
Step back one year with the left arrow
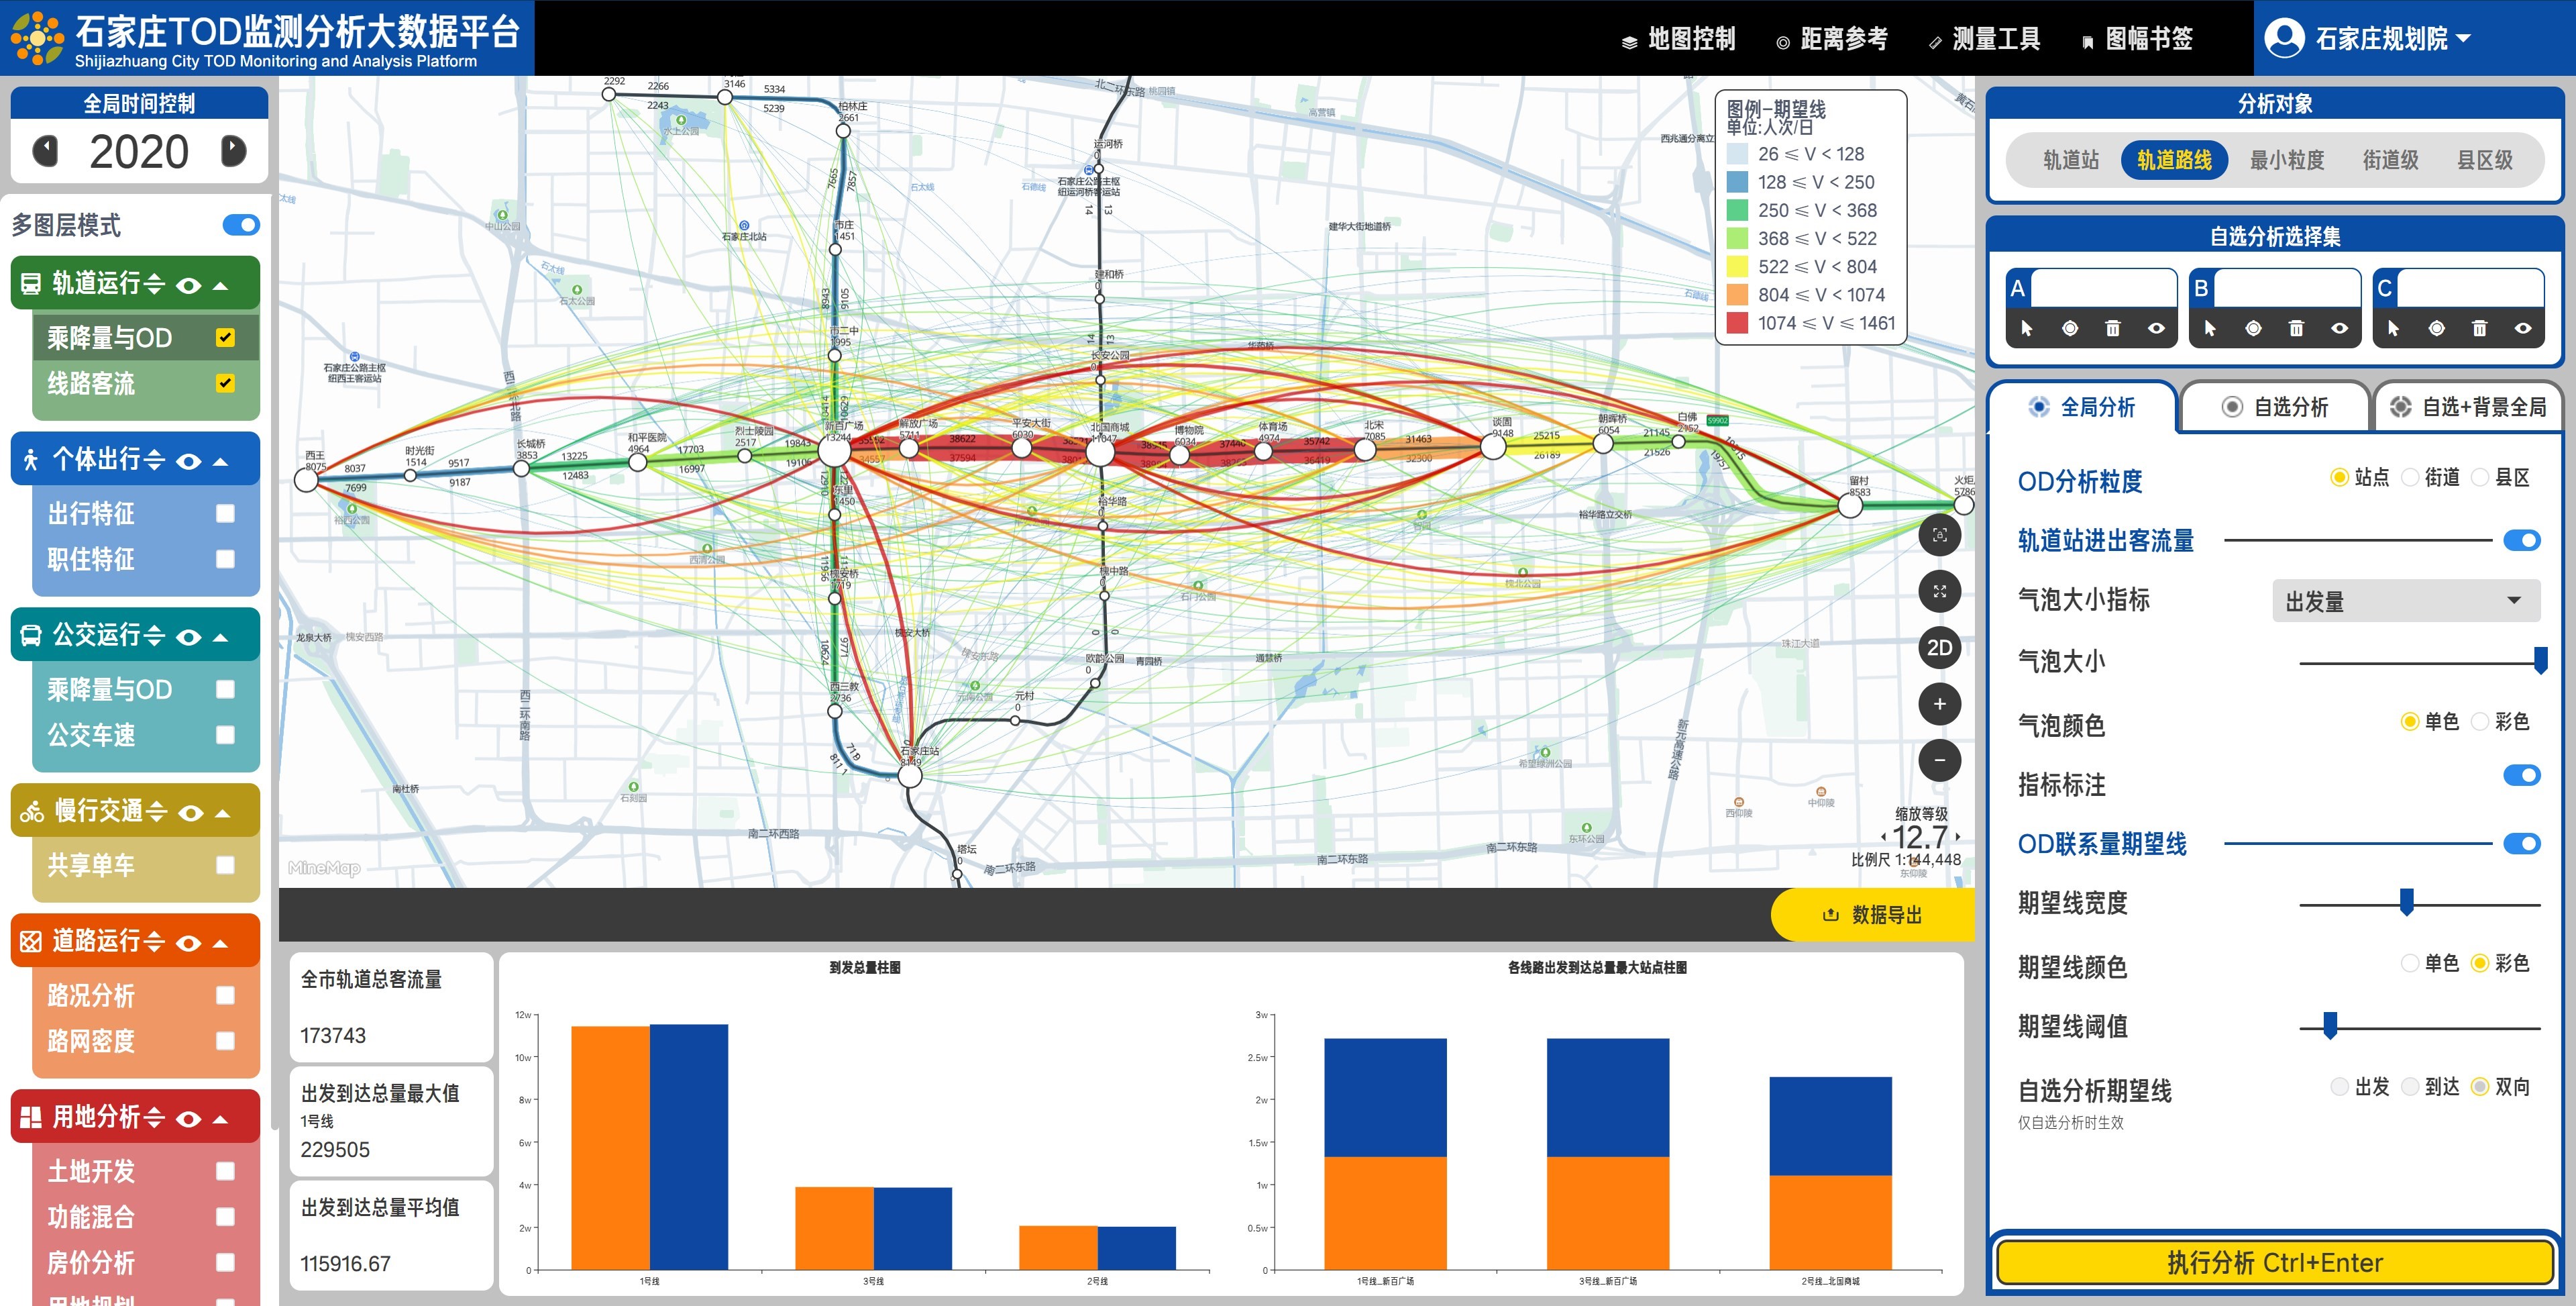point(45,151)
